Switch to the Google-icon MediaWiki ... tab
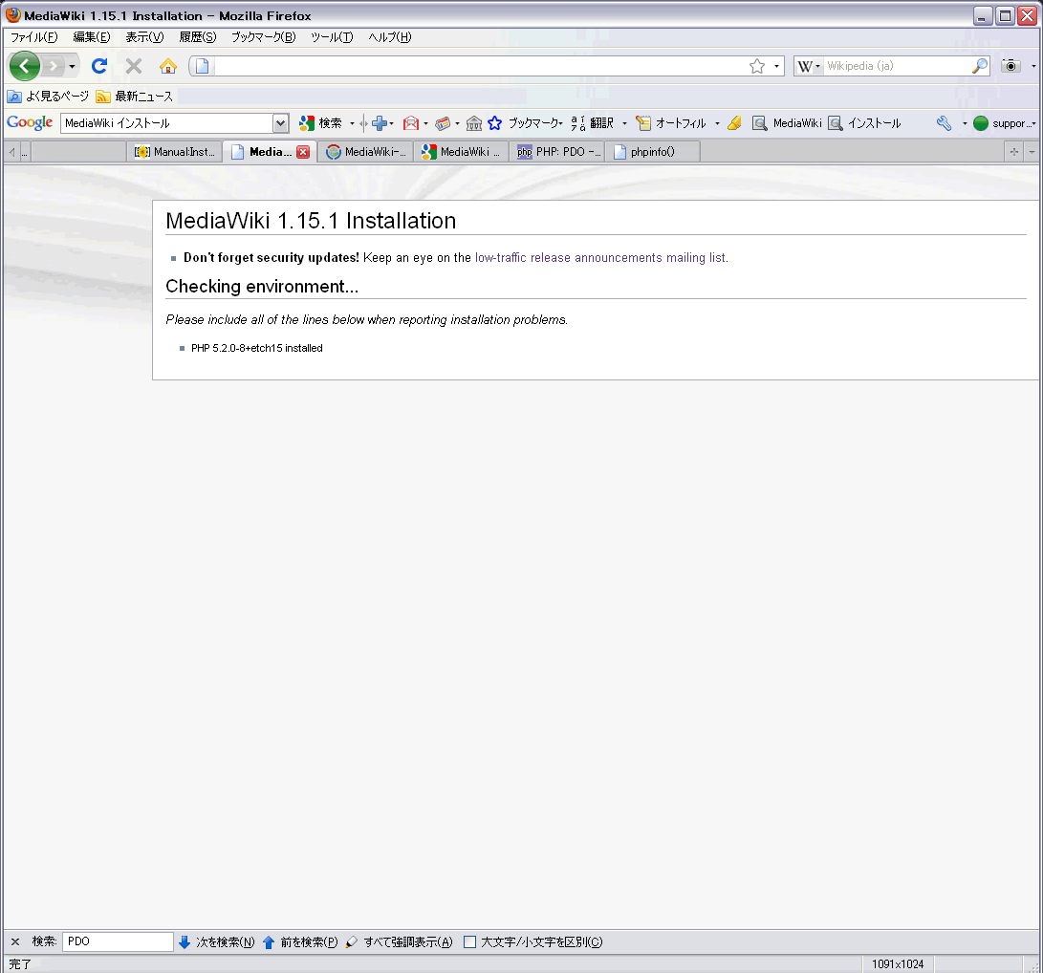 tap(461, 152)
